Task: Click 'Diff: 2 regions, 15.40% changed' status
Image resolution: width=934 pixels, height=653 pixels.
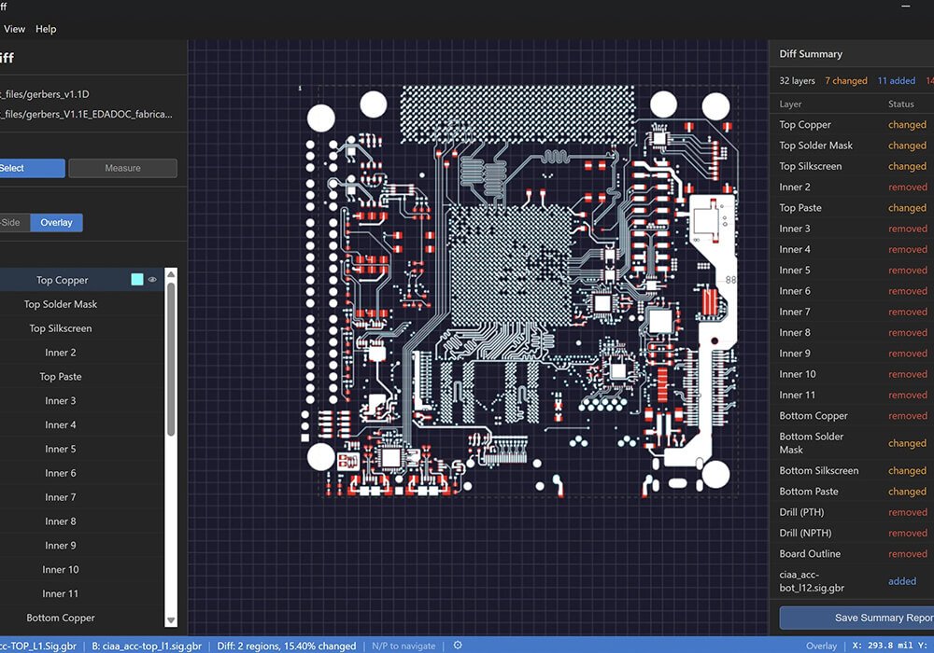Action: 287,646
